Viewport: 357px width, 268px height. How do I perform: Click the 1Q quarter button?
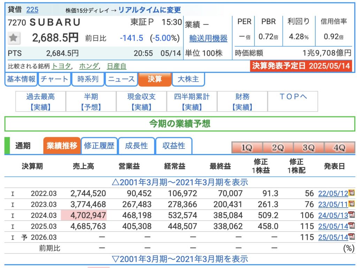247,148
